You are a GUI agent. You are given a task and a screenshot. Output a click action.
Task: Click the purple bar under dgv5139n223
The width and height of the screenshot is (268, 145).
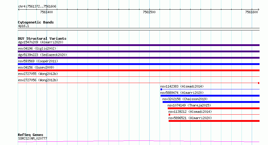(x=139, y=58)
